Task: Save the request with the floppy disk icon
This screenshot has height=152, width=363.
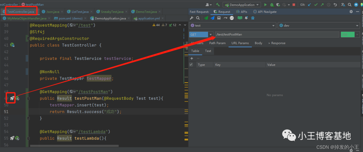Action: click(x=219, y=18)
